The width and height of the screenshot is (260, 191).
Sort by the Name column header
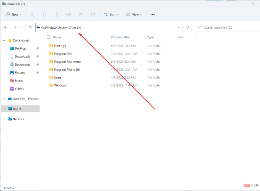click(56, 37)
